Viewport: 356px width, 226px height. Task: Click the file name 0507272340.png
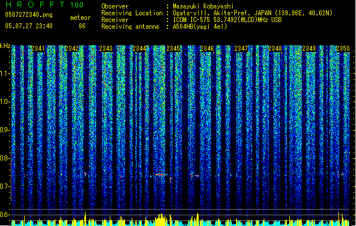(x=29, y=15)
